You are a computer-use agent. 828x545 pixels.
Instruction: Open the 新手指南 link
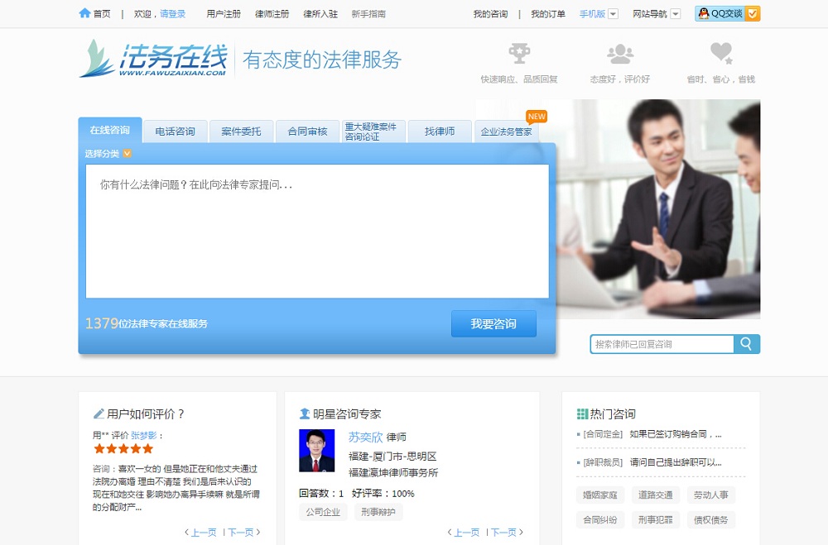pyautogui.click(x=368, y=14)
